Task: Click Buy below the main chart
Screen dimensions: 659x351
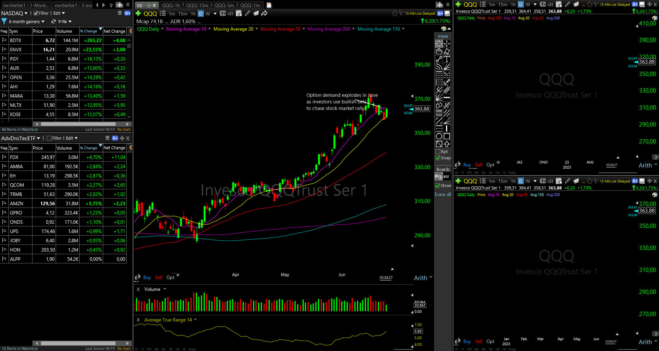Action: [147, 277]
